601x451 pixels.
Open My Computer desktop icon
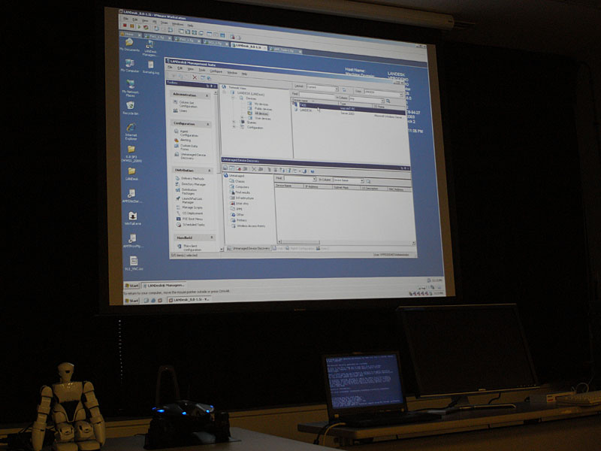(x=129, y=65)
